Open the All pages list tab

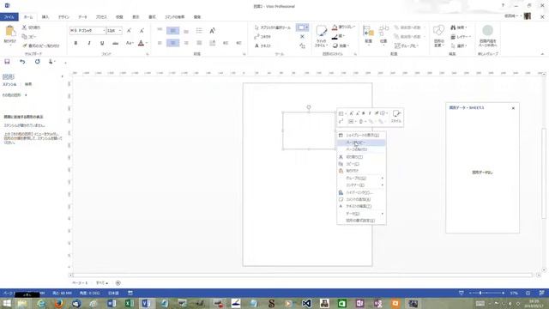(x=102, y=283)
